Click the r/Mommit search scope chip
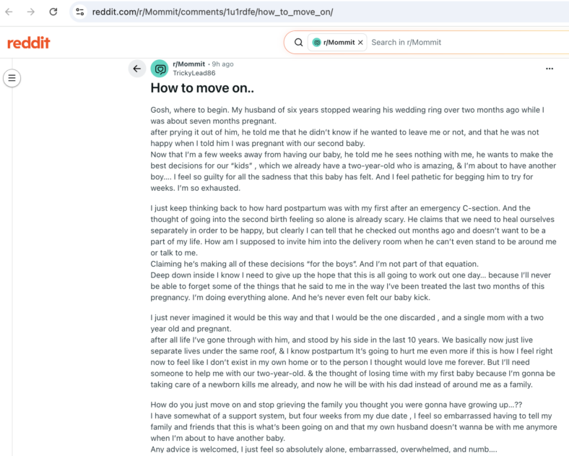This screenshot has width=569, height=456. click(x=337, y=43)
